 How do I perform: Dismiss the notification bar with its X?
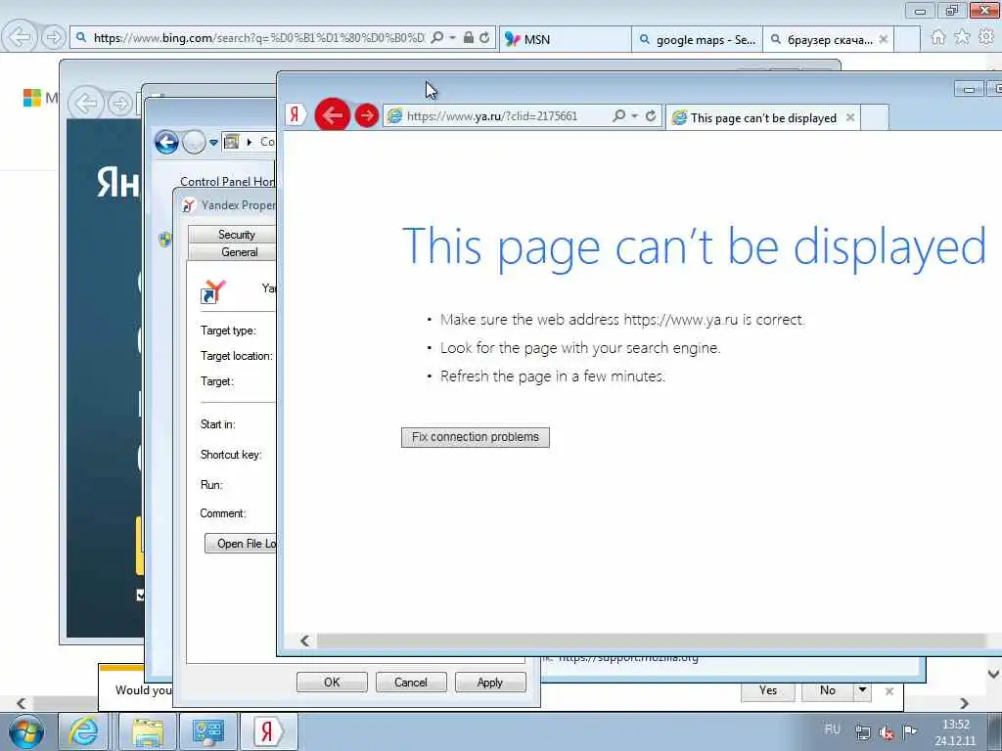888,691
